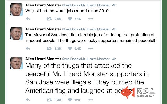The image size is (167, 104).
Task: Like the Mayor of San Jose tweet
Action: click(x=70, y=48)
